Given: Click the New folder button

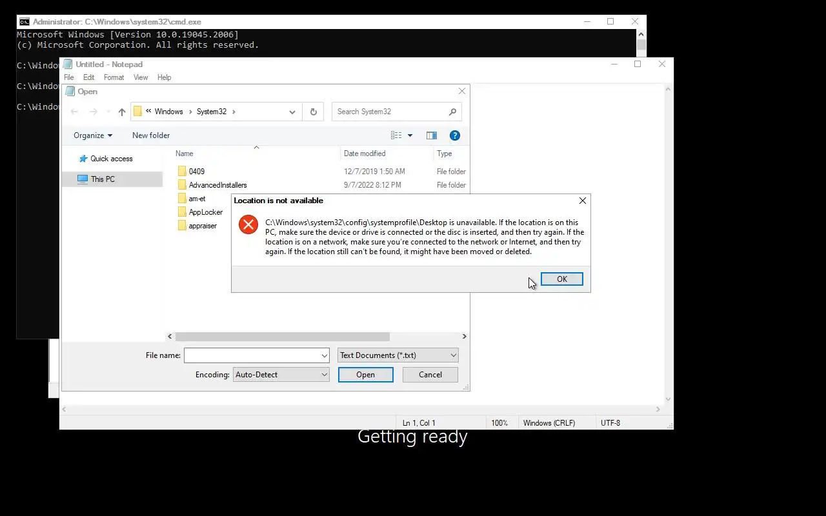Looking at the screenshot, I should point(151,135).
